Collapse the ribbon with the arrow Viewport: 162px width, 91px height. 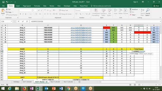click(x=160, y=18)
